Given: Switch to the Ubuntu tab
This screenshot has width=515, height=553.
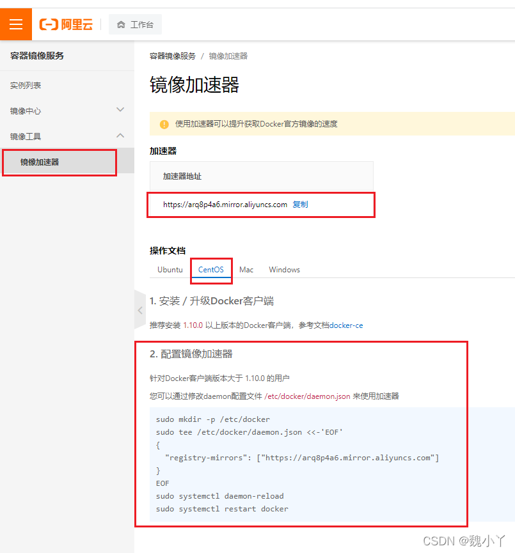Looking at the screenshot, I should (x=170, y=269).
